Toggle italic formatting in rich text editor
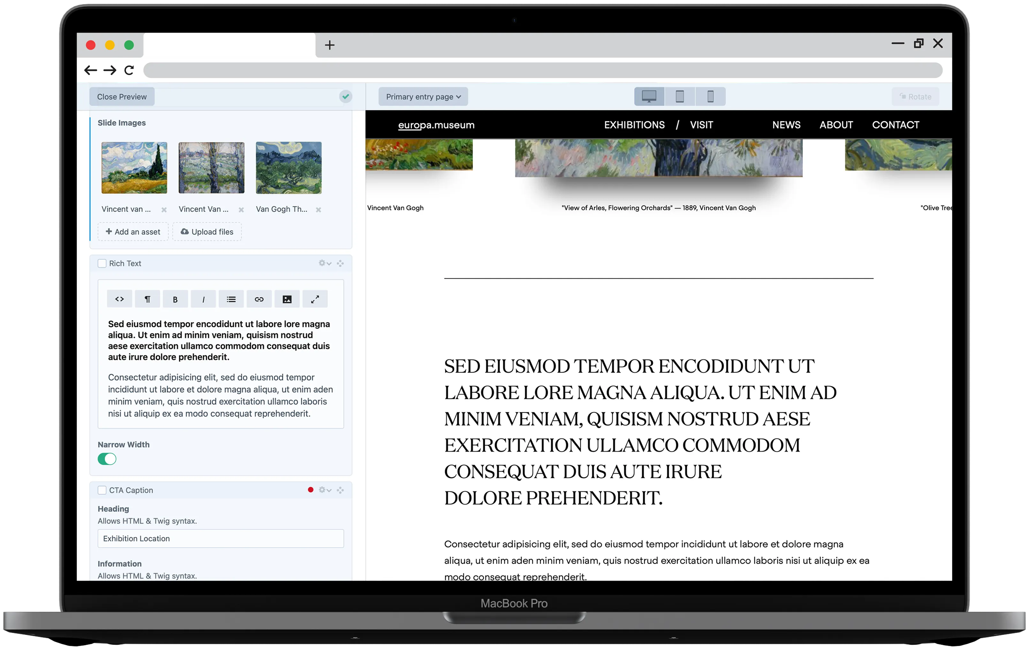The image size is (1029, 649). (203, 299)
